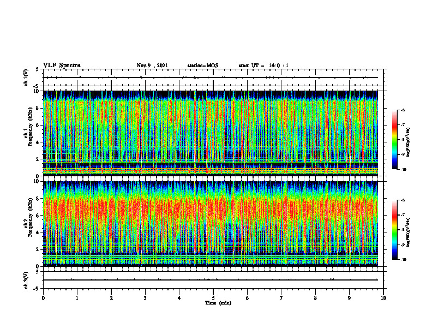Click the ch.1 colorbar log(PSD) unit label
This screenshot has height=334, width=432.
[409, 142]
